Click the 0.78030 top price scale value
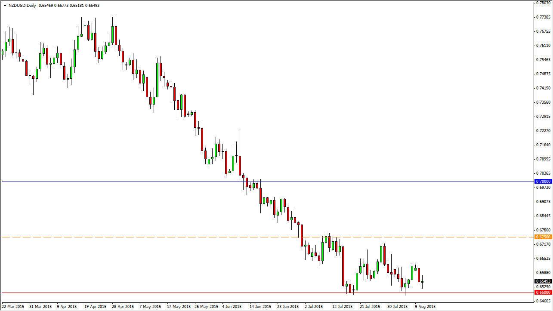Screen dimensions: 553x311 pyautogui.click(x=544, y=3)
